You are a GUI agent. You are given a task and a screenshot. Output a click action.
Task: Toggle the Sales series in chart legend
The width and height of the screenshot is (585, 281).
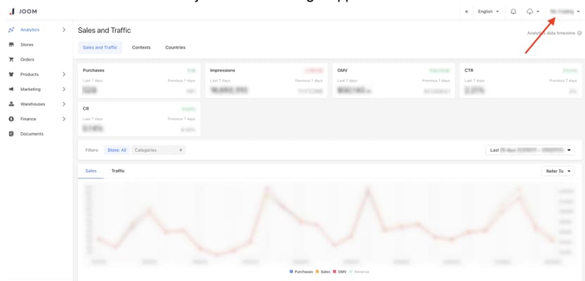tap(322, 271)
